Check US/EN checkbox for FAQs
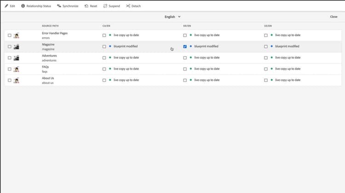The height and width of the screenshot is (193, 345). pyautogui.click(x=266, y=69)
